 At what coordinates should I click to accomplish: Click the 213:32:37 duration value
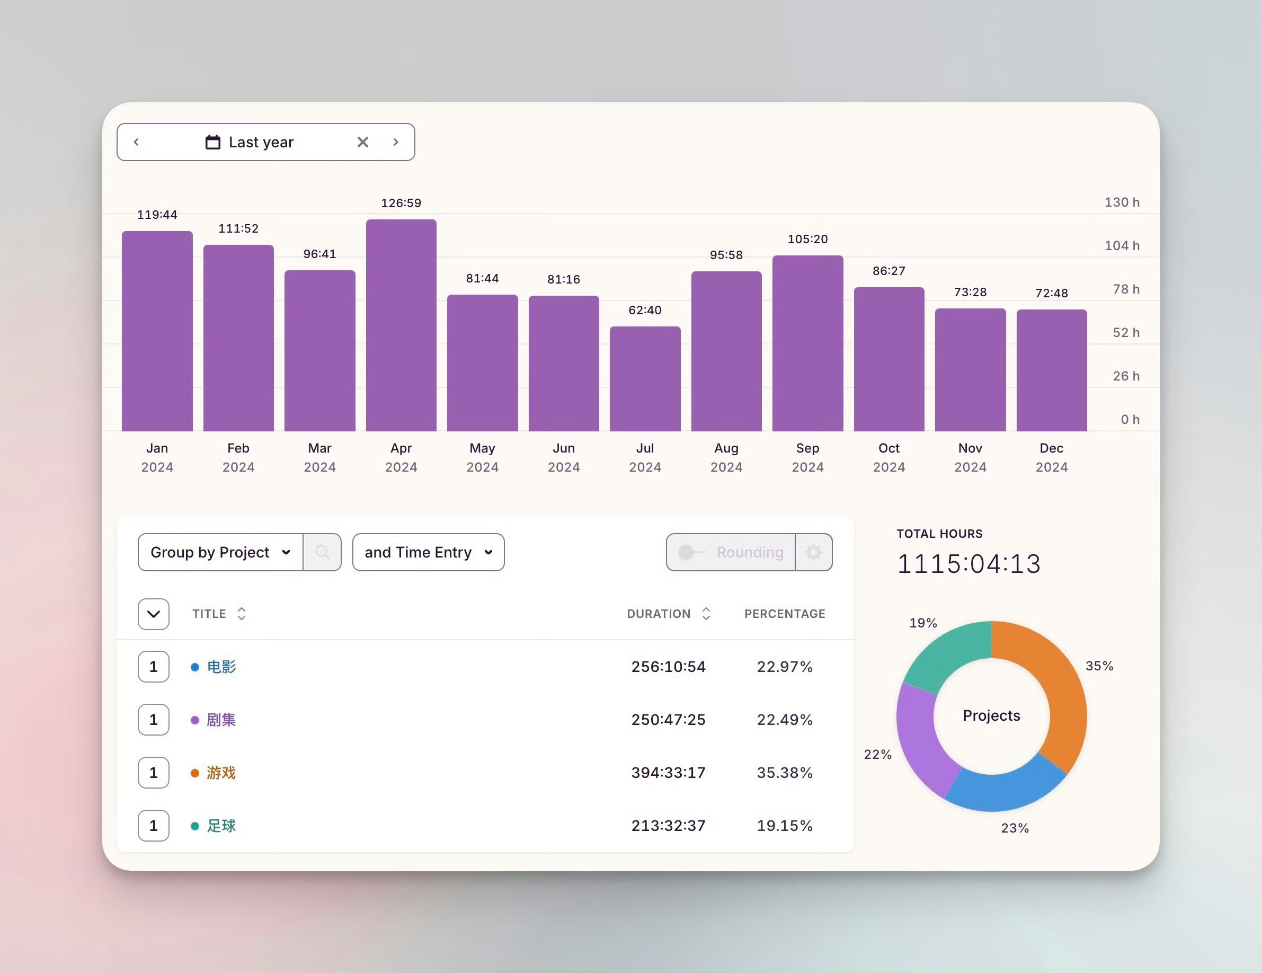pyautogui.click(x=669, y=826)
